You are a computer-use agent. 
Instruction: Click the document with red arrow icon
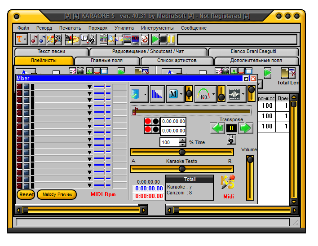69,39
